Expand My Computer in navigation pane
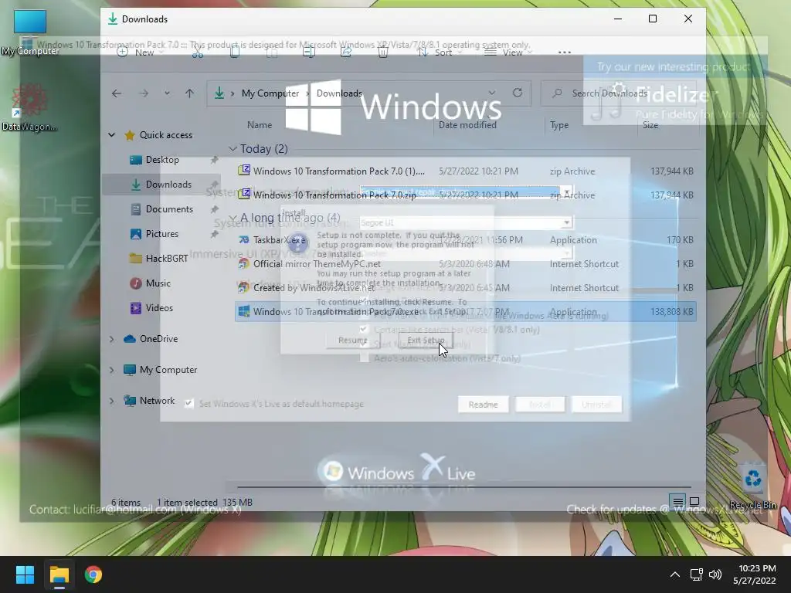Viewport: 791px width, 593px height. [x=111, y=370]
